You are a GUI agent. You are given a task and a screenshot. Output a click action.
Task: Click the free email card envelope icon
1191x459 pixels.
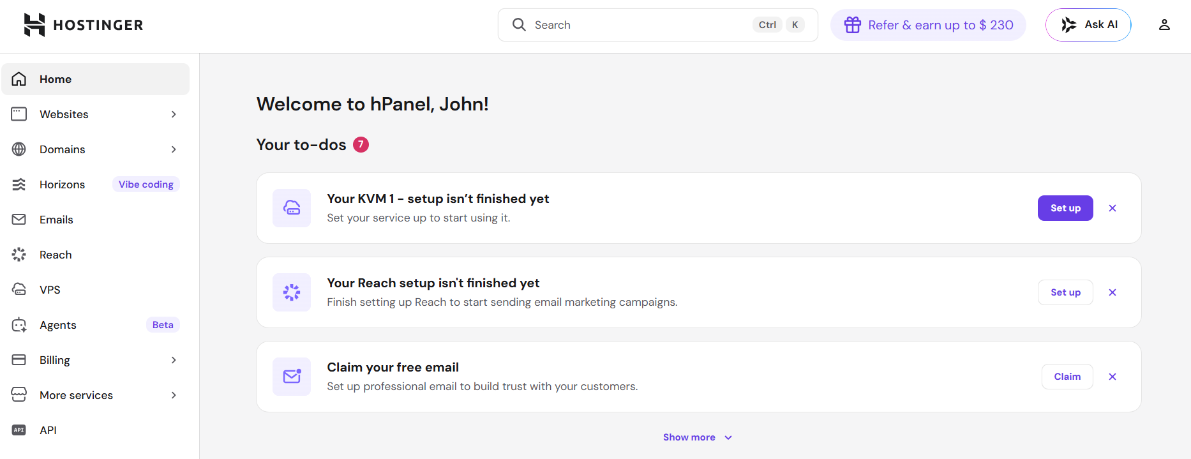point(292,377)
